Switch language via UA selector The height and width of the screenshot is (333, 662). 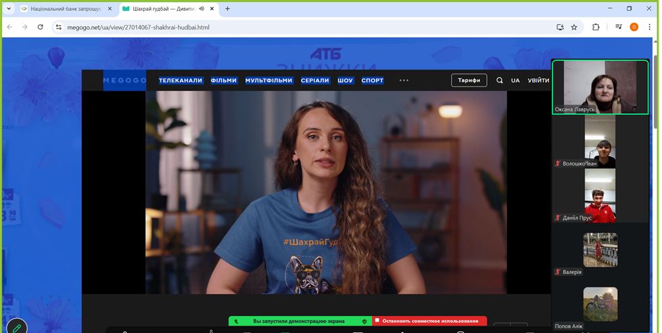515,80
